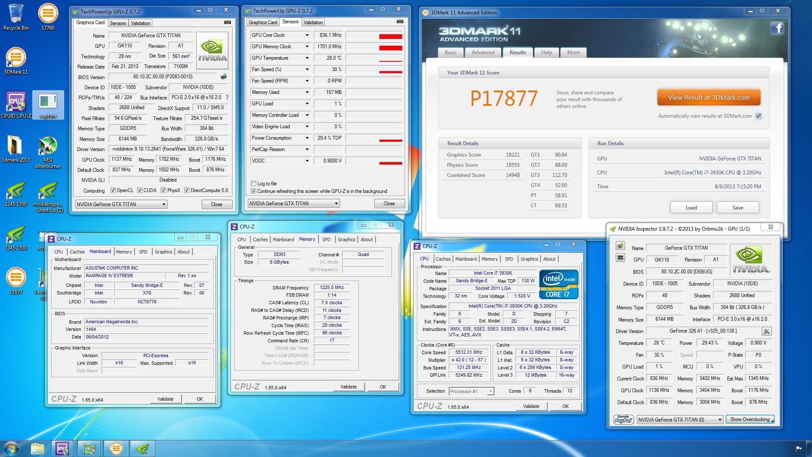
Task: Click the camera icon in GPU-Z Sensors window
Action: (x=400, y=22)
